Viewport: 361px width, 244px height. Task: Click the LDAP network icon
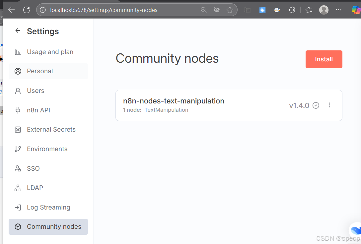pyautogui.click(x=18, y=188)
